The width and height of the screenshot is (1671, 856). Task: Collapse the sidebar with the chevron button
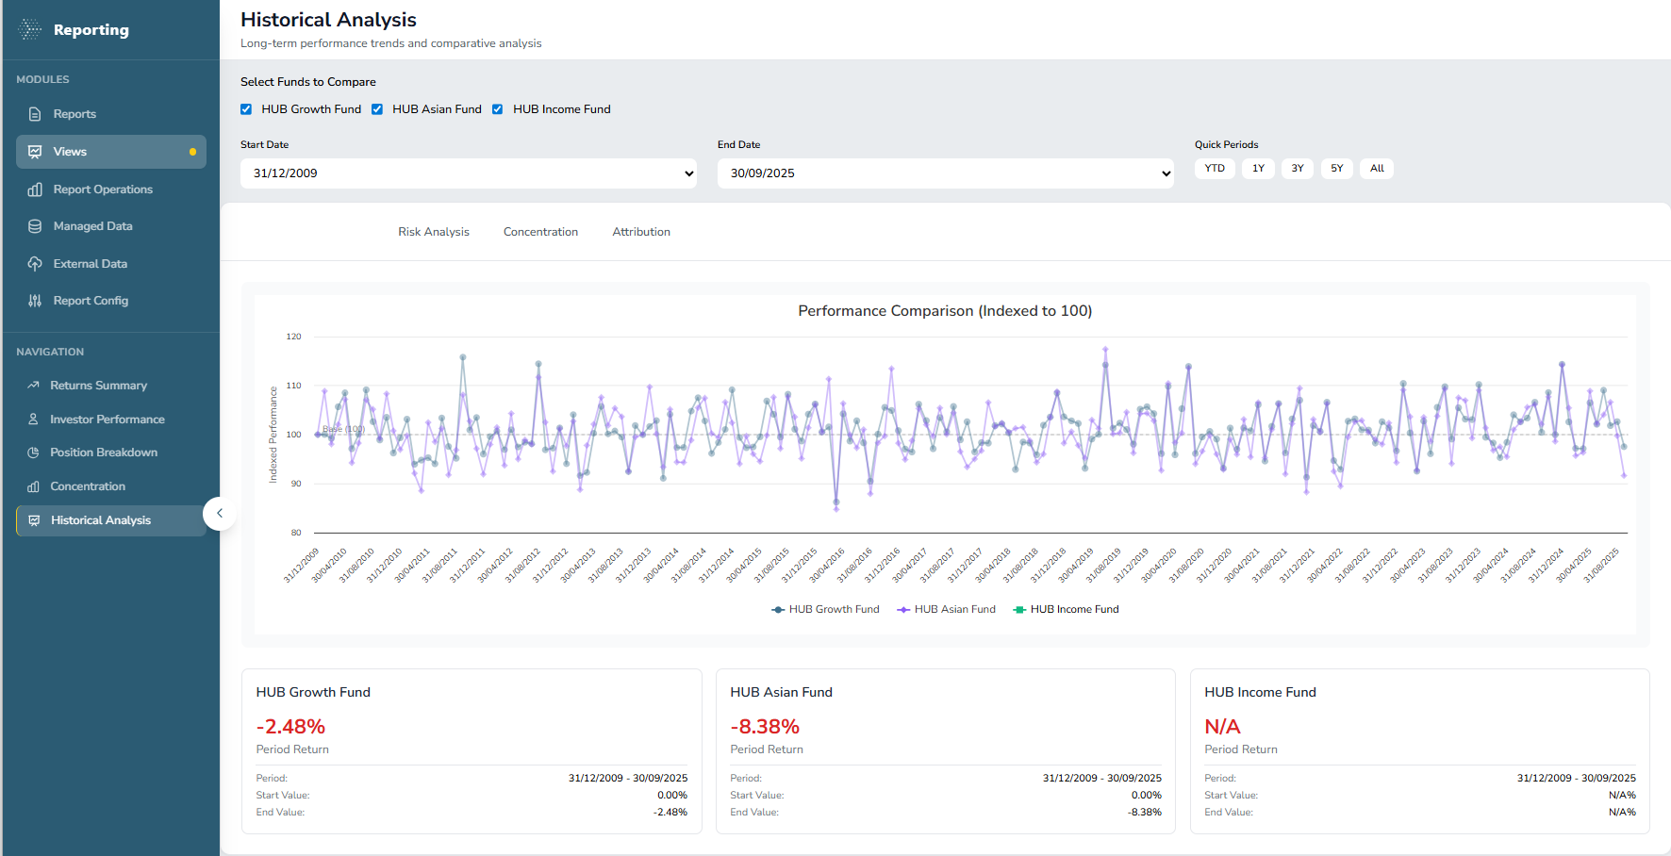coord(220,514)
